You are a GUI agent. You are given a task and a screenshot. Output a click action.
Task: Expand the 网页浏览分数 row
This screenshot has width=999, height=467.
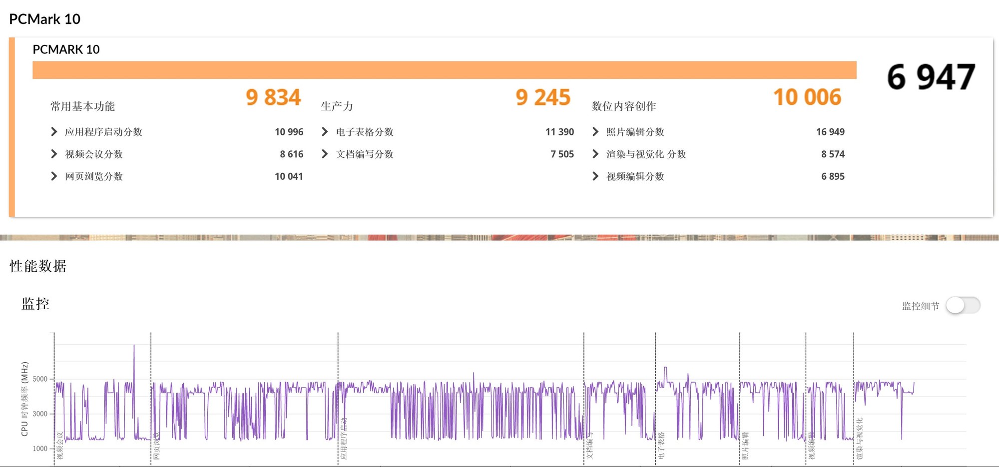(x=54, y=176)
